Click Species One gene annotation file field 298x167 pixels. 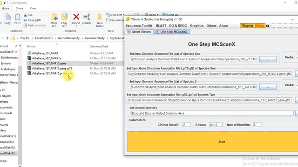click(x=210, y=74)
